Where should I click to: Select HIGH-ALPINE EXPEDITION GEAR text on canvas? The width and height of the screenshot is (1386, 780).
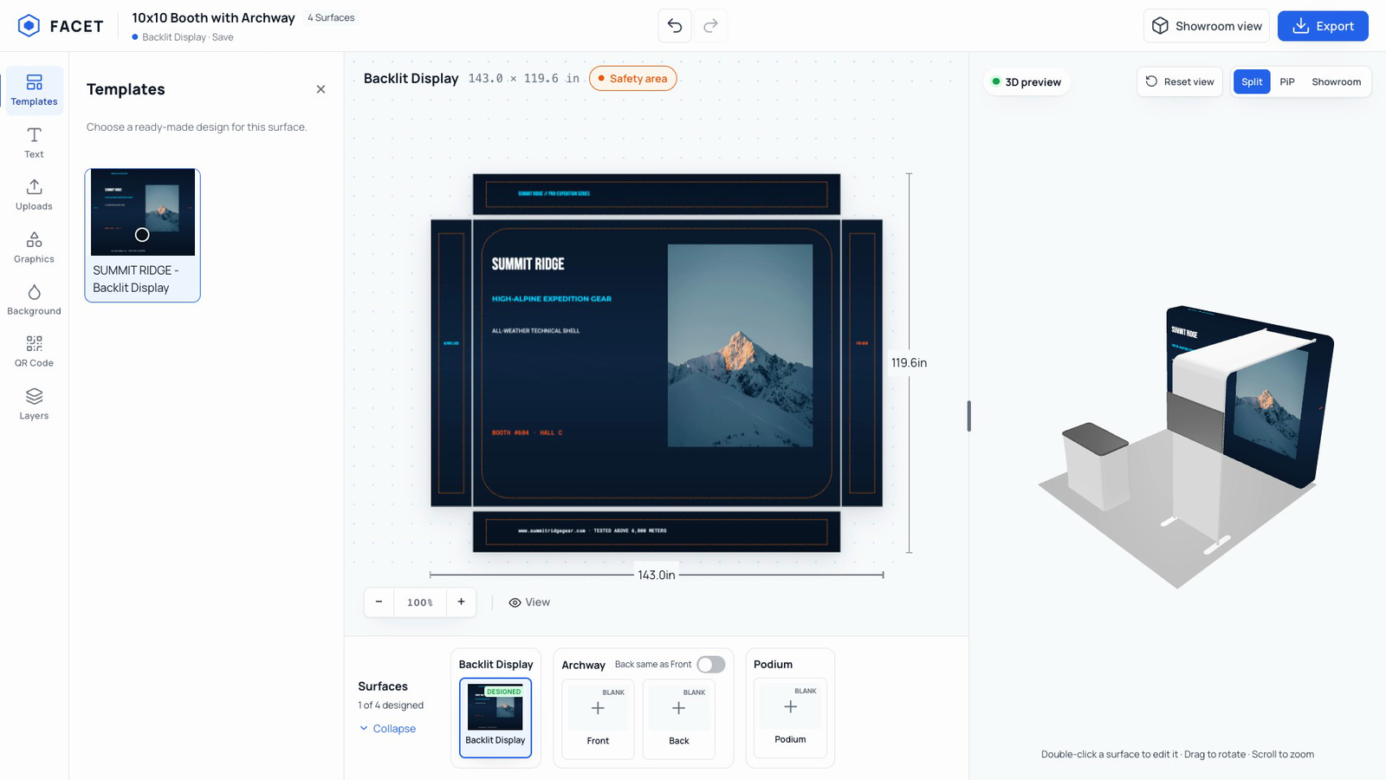[552, 299]
